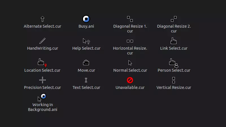Select the Link Select.cur hand icon
This screenshot has width=226, height=127.
click(x=174, y=41)
